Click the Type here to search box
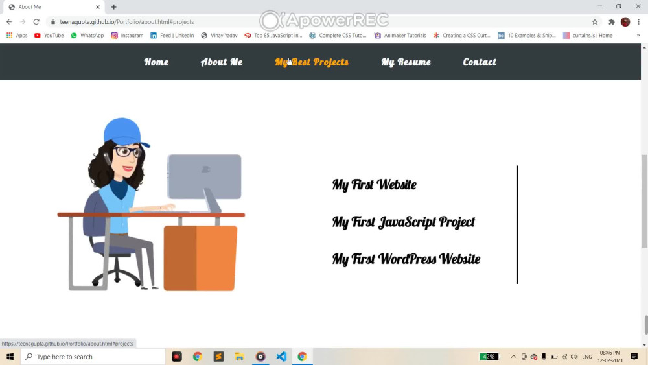This screenshot has width=648, height=365. [93, 357]
